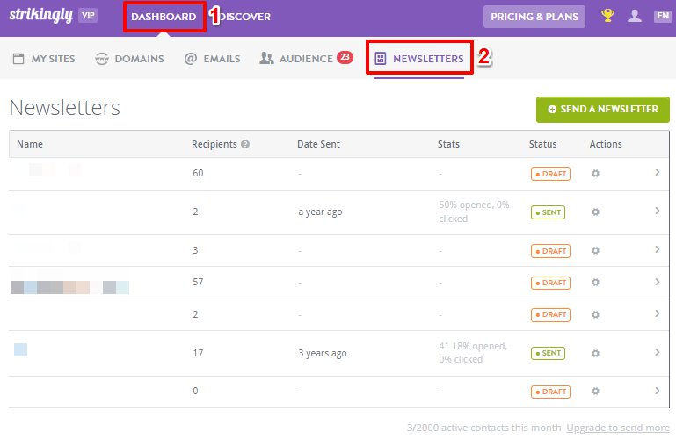Click the Date Sent column header
This screenshot has height=439, width=676.
[318, 144]
